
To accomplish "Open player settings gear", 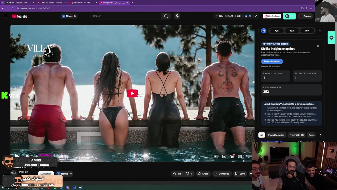I will (232, 156).
